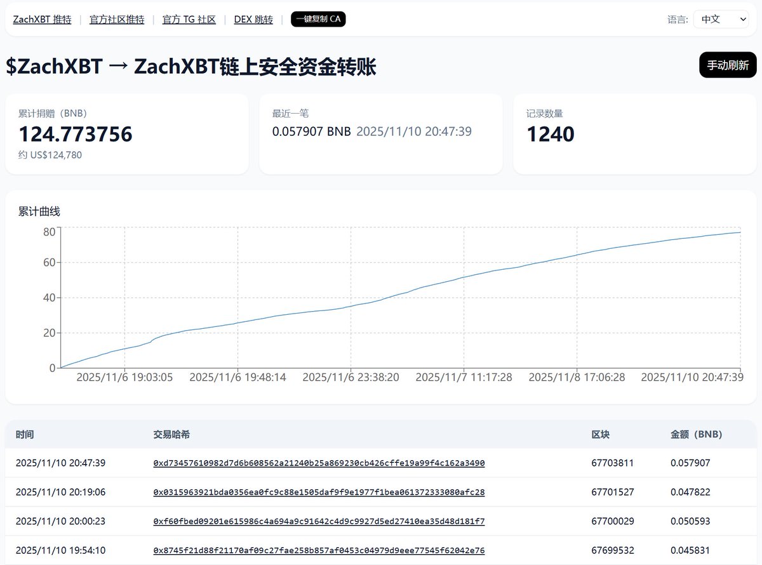This screenshot has height=565, width=762.
Task: Open transaction hash starting 0xf60fbed09201
Action: click(319, 521)
